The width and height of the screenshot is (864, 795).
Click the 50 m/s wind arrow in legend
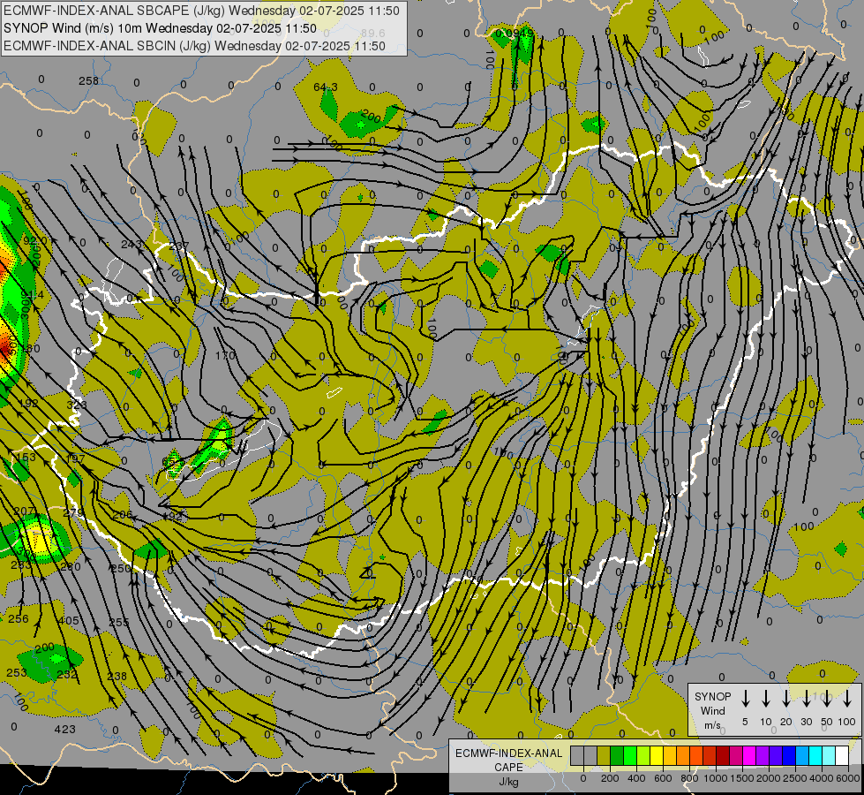[827, 699]
